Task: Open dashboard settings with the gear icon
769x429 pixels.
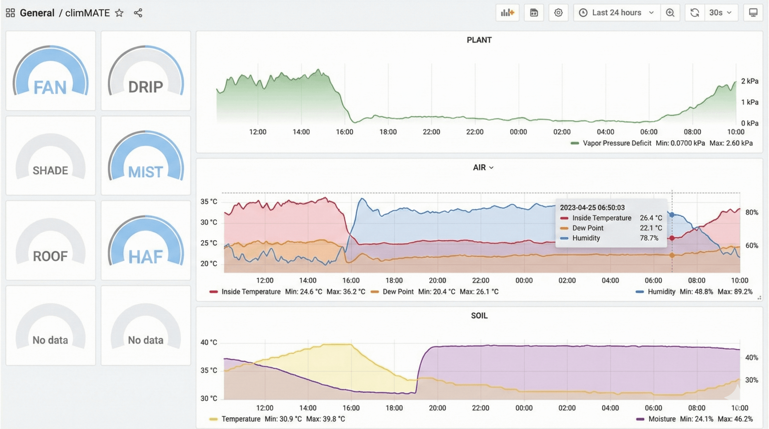Action: 558,13
